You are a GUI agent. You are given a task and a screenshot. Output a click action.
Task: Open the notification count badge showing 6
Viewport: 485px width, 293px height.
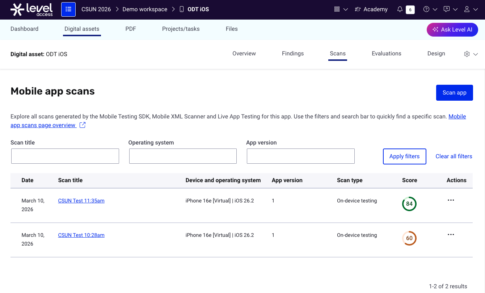(x=410, y=10)
